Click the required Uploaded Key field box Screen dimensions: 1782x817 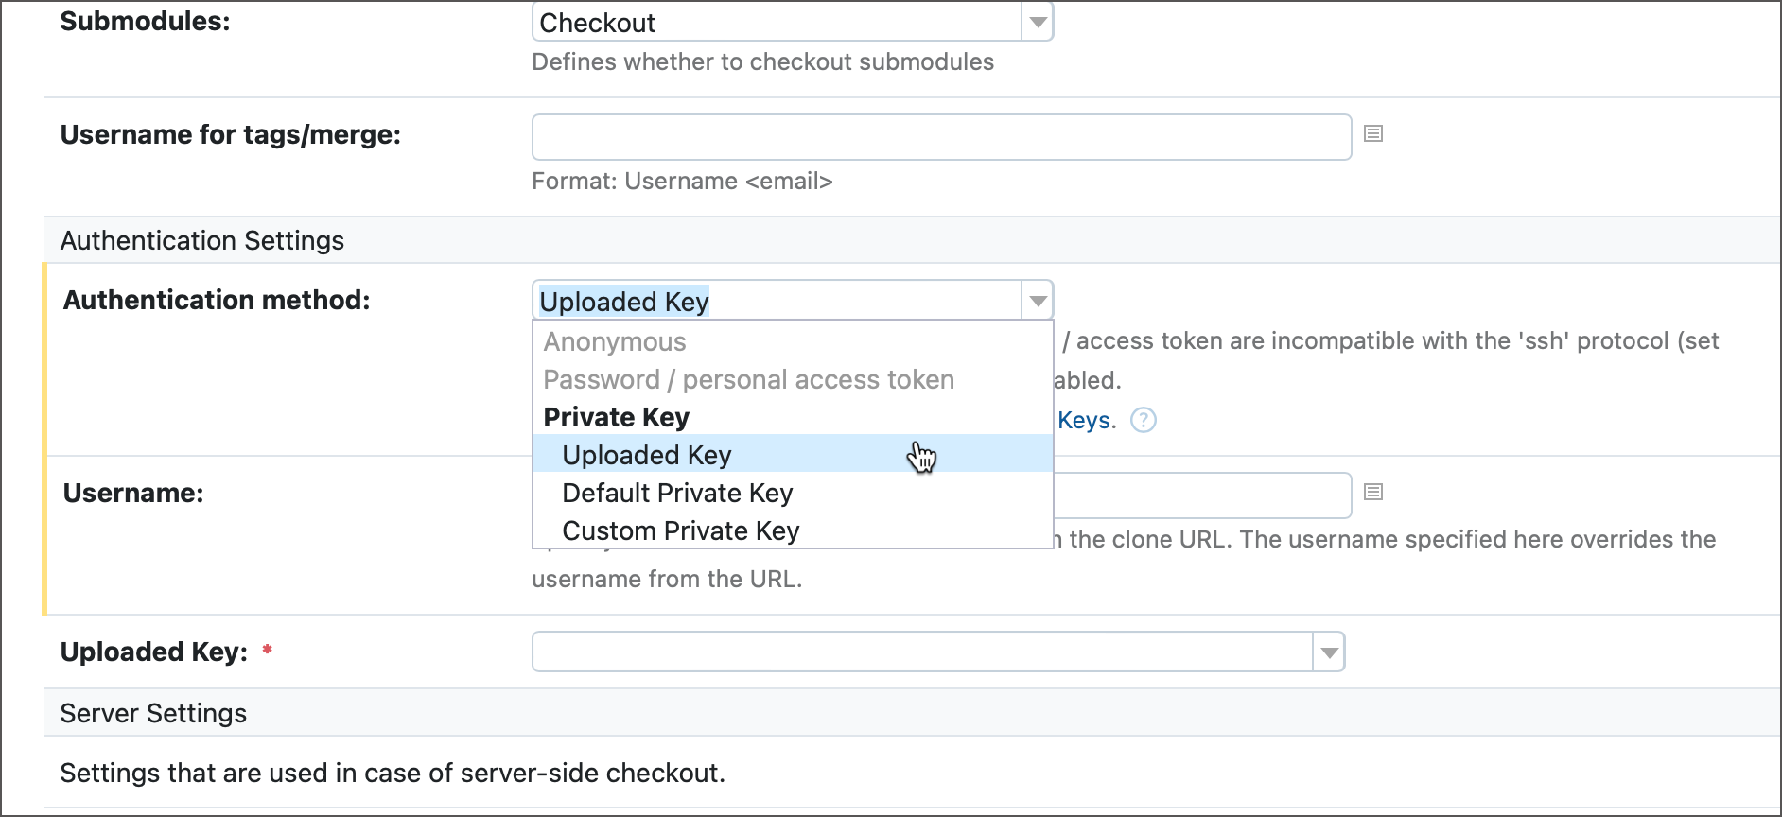pos(927,652)
